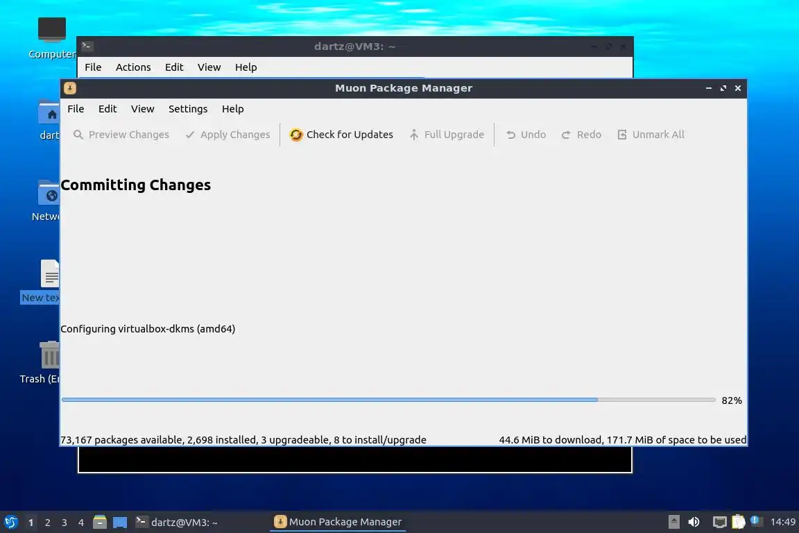The image size is (799, 533).
Task: Click Preview Changes in Muon toolbar
Action: tap(121, 135)
